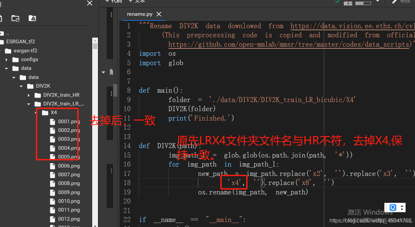Viewport: 415px width, 227px height.
Task: Place cursor on 'DIV2K(folder)' on line 10
Action: click(192, 109)
